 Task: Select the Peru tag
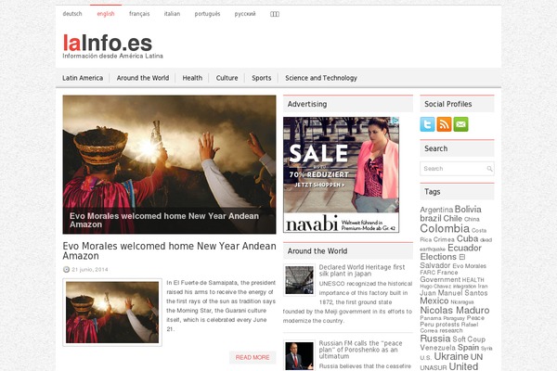427,325
